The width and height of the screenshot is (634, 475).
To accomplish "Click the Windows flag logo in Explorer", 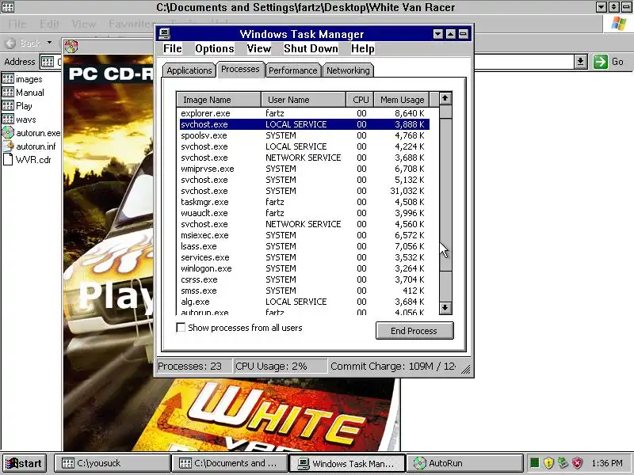I will (x=619, y=24).
